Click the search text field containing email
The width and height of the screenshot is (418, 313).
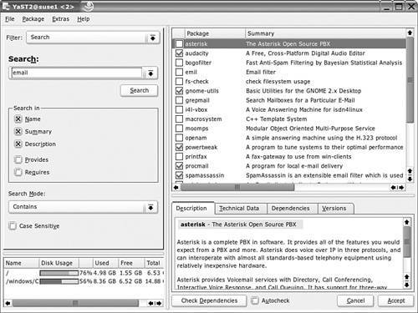pyautogui.click(x=76, y=73)
